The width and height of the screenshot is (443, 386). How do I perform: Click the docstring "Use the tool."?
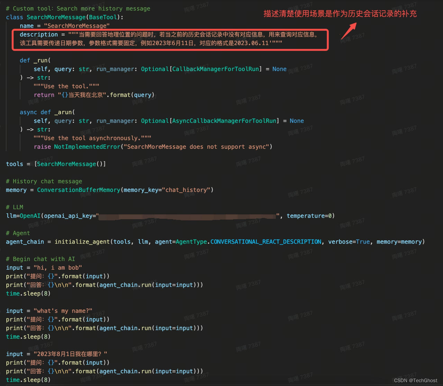coord(66,86)
